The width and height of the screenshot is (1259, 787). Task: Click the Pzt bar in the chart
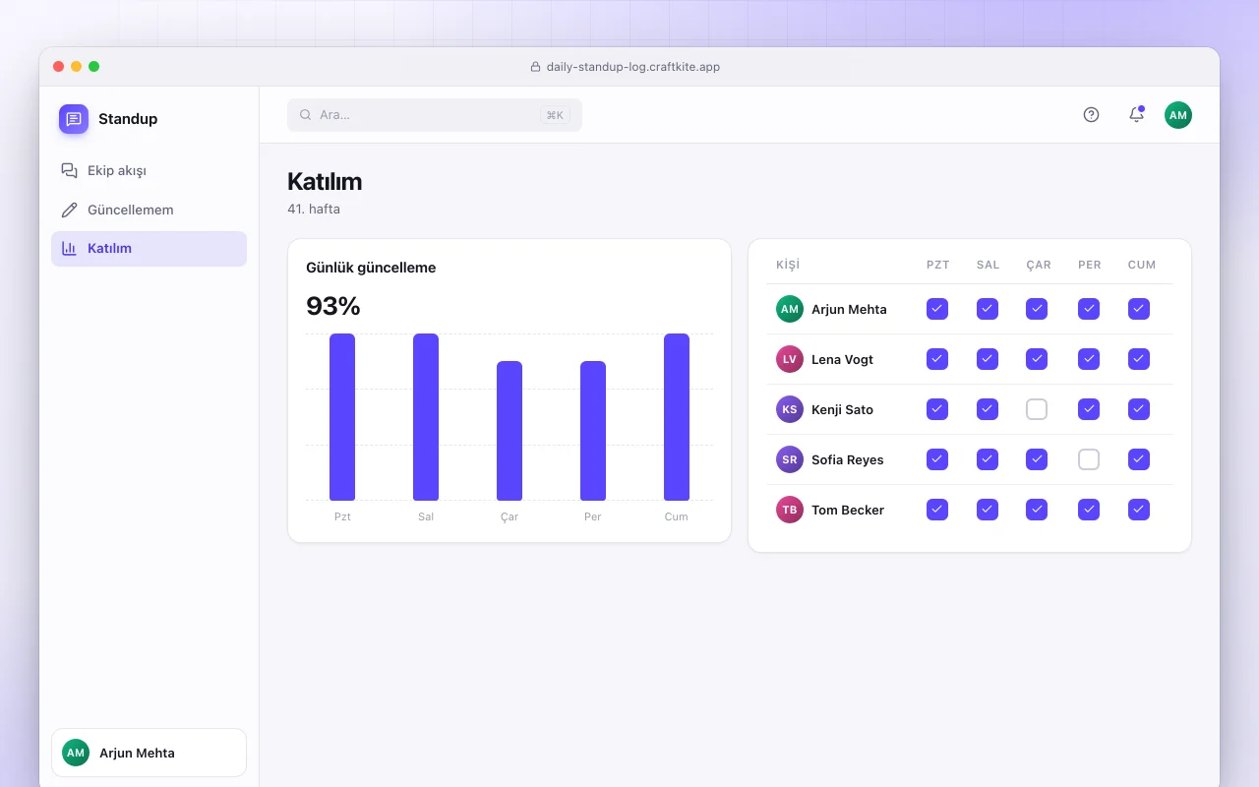tap(342, 417)
